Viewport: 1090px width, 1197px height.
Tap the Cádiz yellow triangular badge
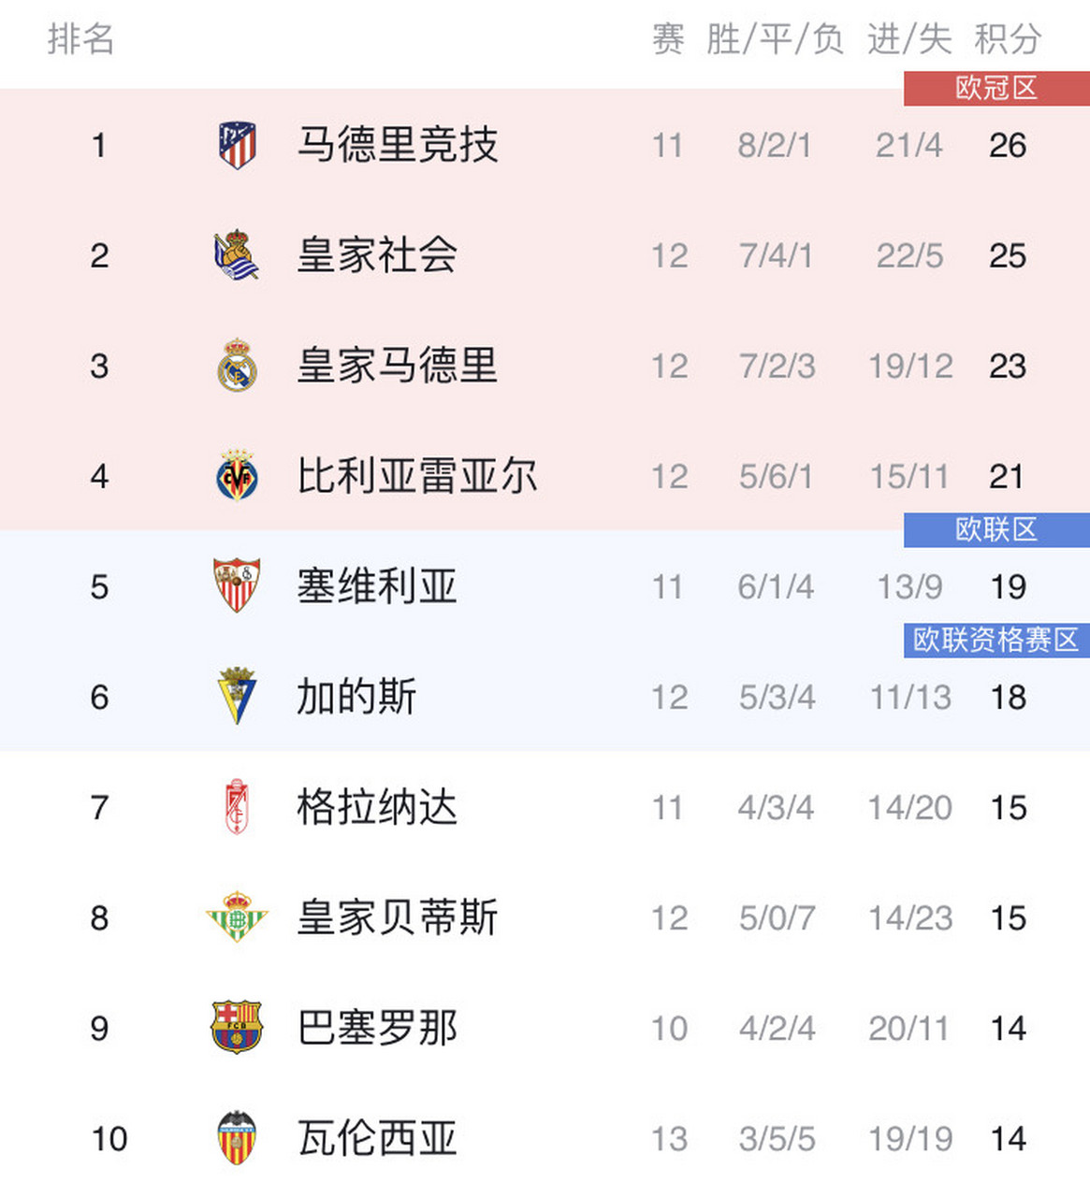(x=237, y=696)
